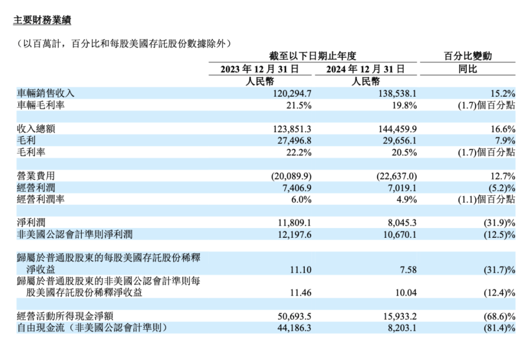The width and height of the screenshot is (528, 351).
Task: Click the value 27,496.8
Action: click(295, 141)
